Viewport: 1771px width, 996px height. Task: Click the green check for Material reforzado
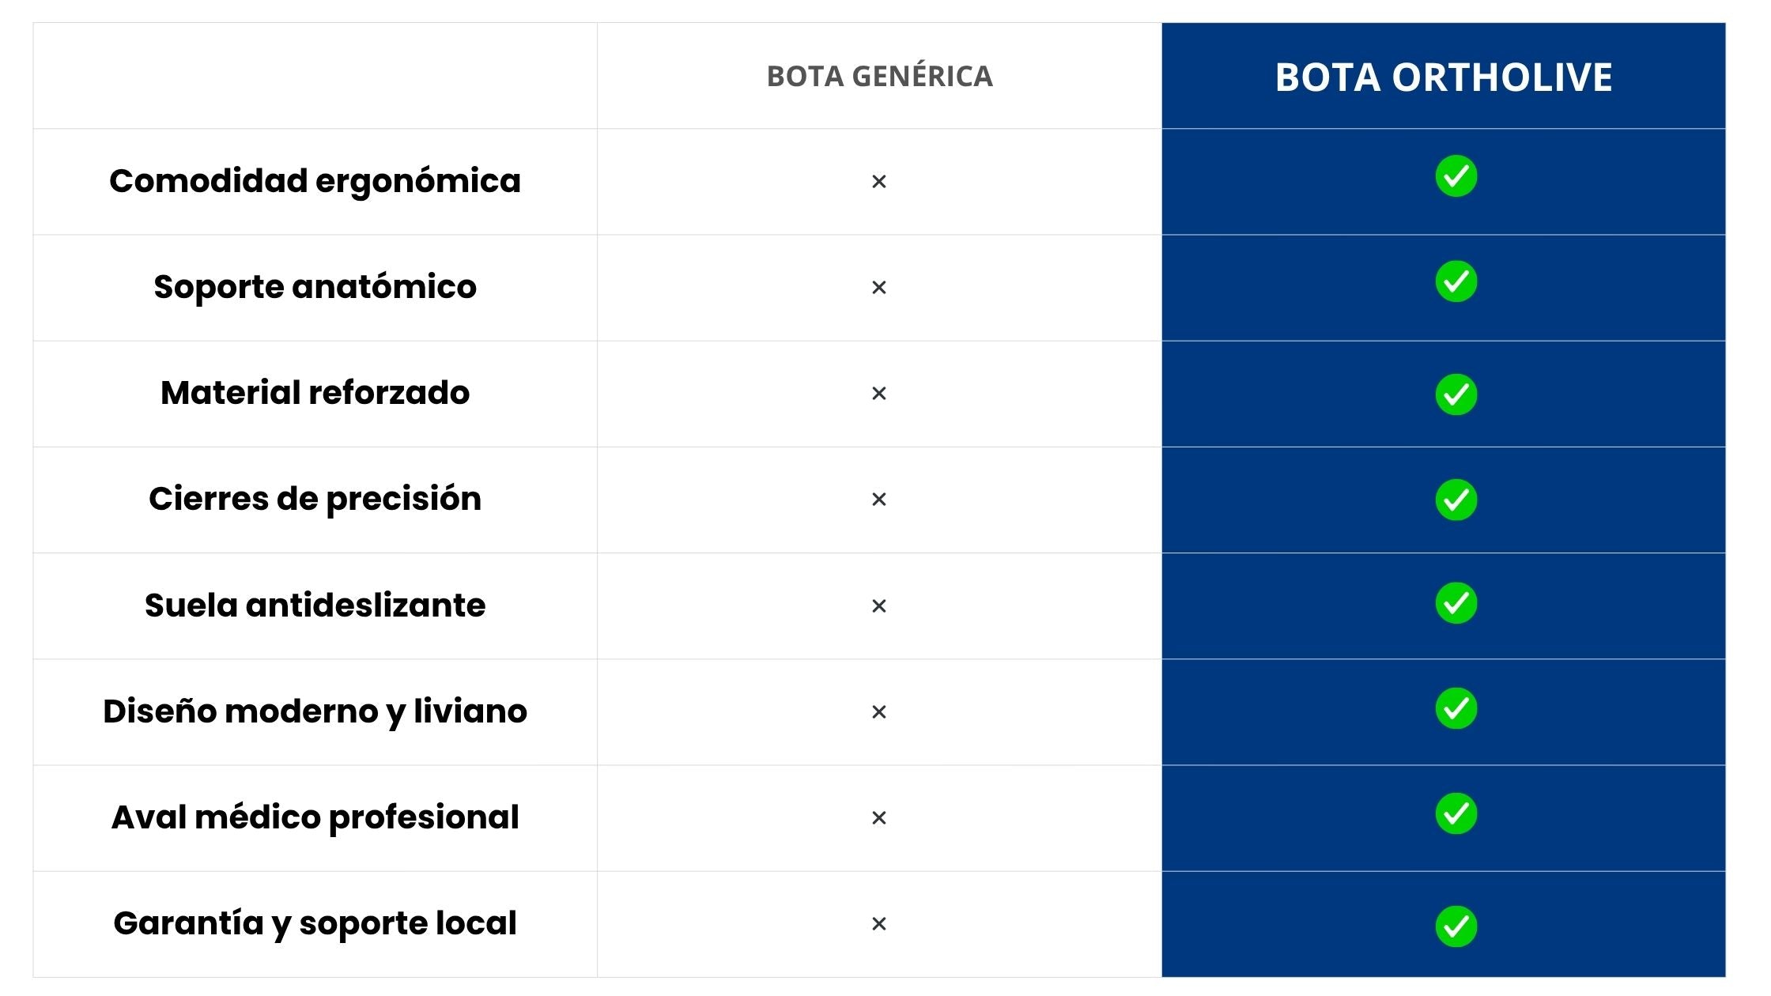pyautogui.click(x=1456, y=394)
